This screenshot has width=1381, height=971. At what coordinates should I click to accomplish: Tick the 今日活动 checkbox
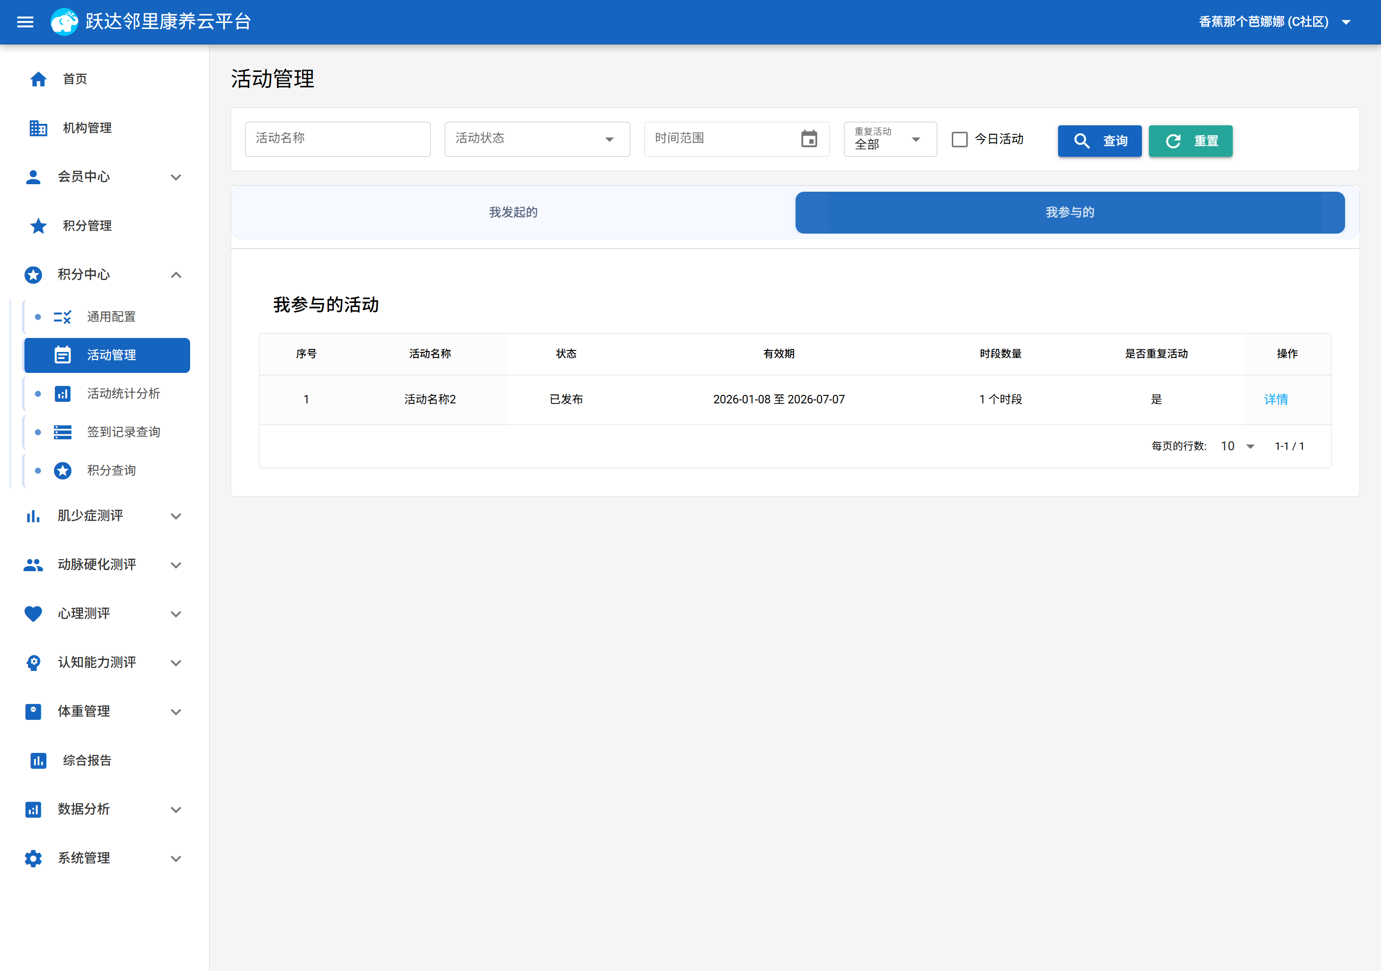pyautogui.click(x=959, y=140)
